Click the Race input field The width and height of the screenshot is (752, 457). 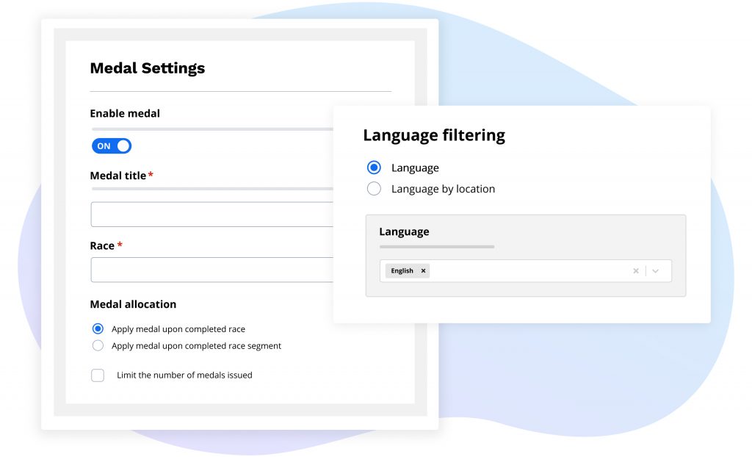click(x=211, y=270)
